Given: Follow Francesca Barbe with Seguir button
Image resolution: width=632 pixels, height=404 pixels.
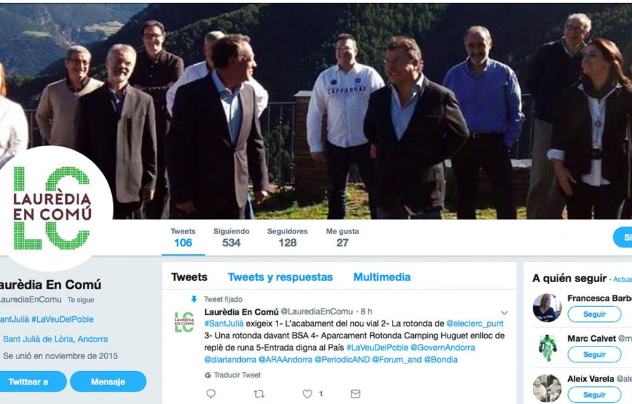Looking at the screenshot, I should click(x=594, y=314).
